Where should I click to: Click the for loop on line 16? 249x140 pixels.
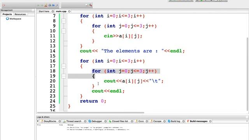click(x=112, y=61)
